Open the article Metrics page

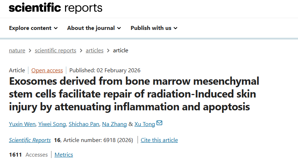(x=64, y=154)
